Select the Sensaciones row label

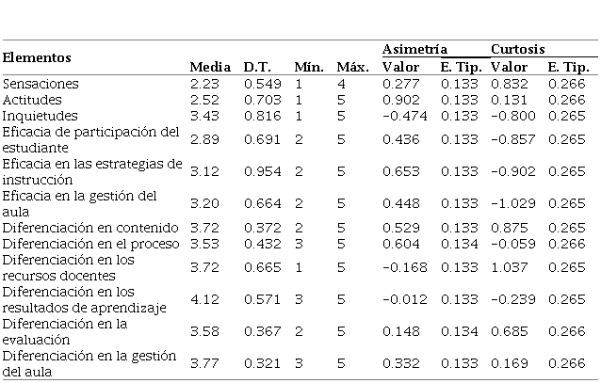click(41, 84)
